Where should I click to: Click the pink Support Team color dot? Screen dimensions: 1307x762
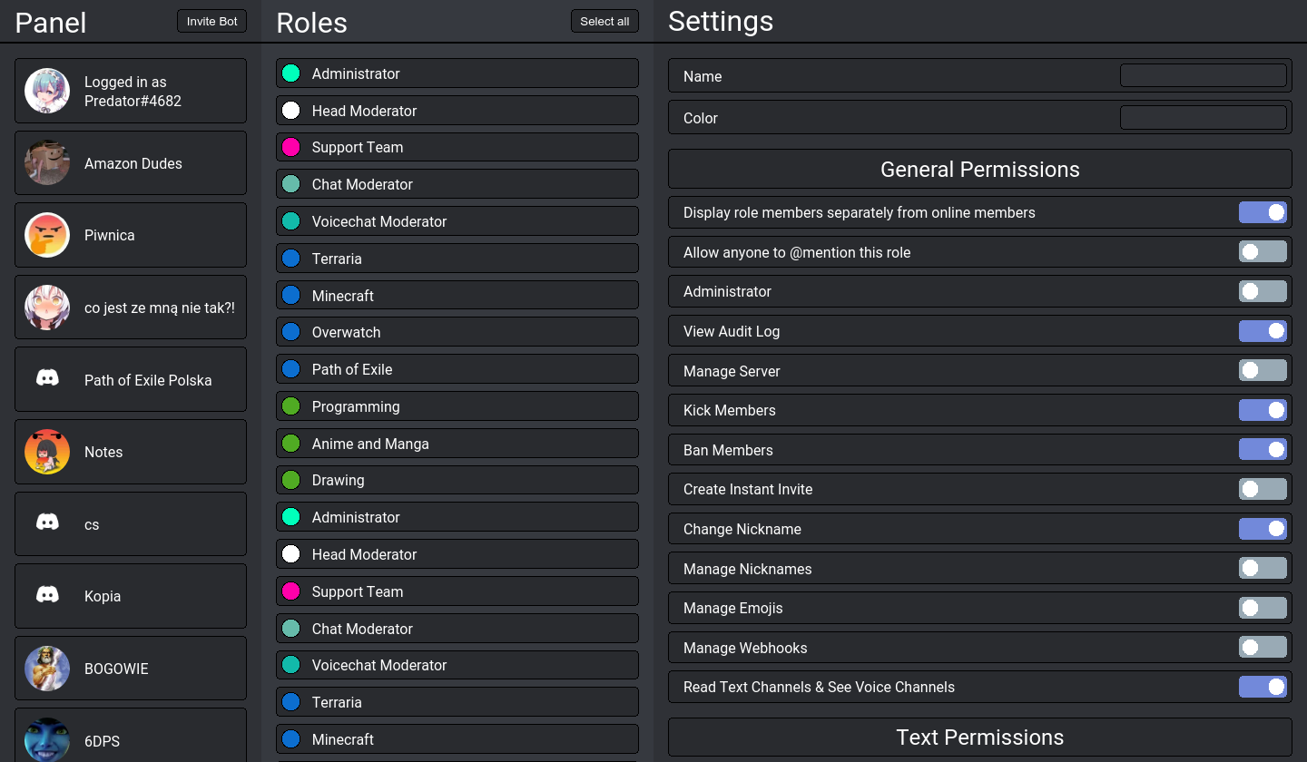click(x=291, y=147)
